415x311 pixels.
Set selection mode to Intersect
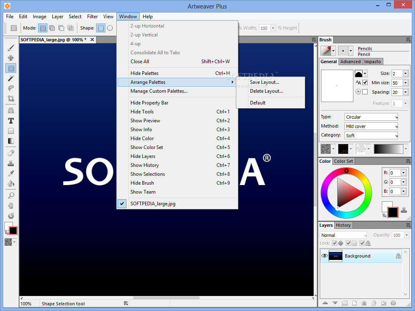click(71, 28)
